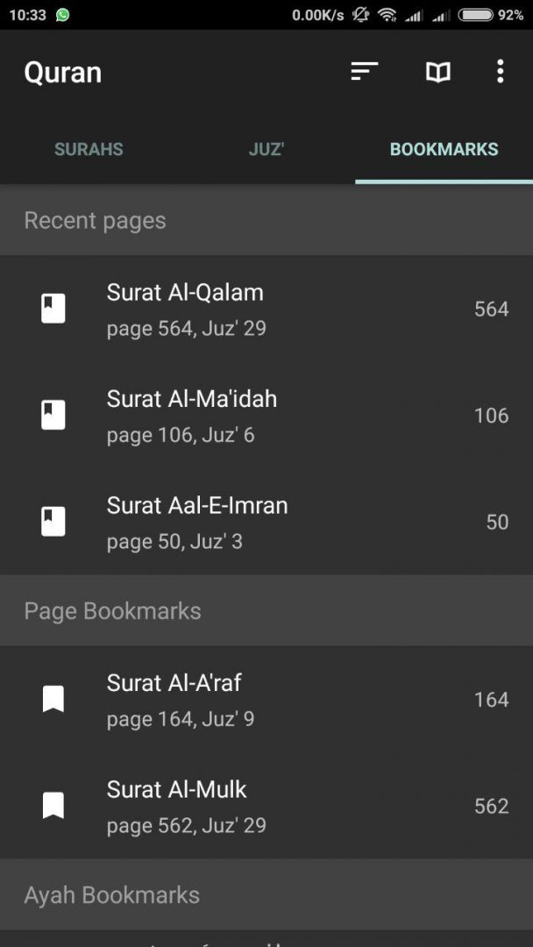The image size is (533, 947).
Task: Tap the Quran app title
Action: (x=63, y=72)
